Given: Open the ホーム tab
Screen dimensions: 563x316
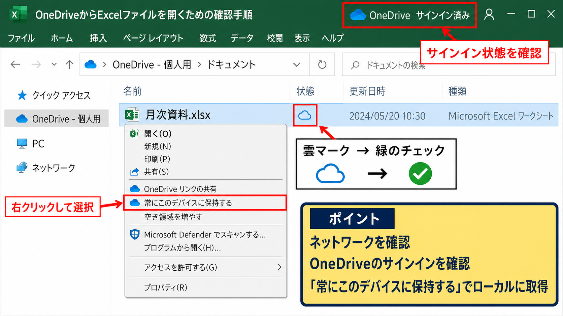Looking at the screenshot, I should click(62, 38).
